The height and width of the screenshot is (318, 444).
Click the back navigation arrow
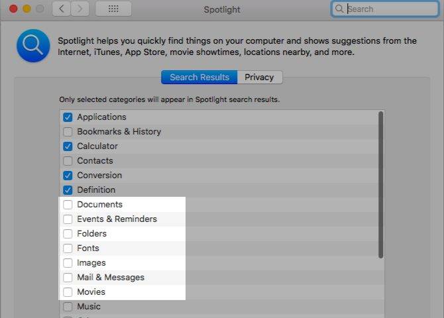click(61, 9)
